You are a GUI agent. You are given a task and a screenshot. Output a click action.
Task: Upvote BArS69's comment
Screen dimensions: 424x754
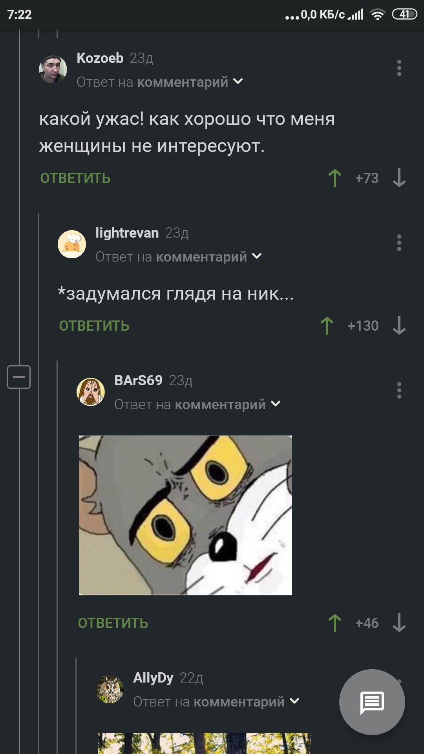tap(334, 623)
